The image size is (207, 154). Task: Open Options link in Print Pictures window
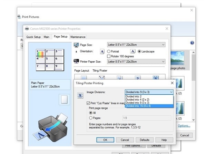coord(184,126)
